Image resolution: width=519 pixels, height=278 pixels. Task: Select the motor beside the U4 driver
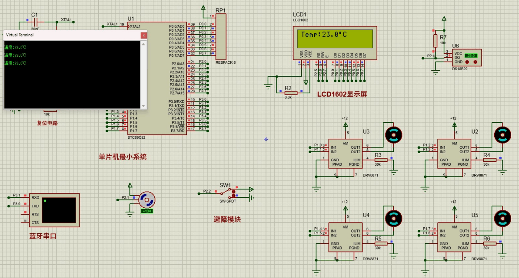394,218
